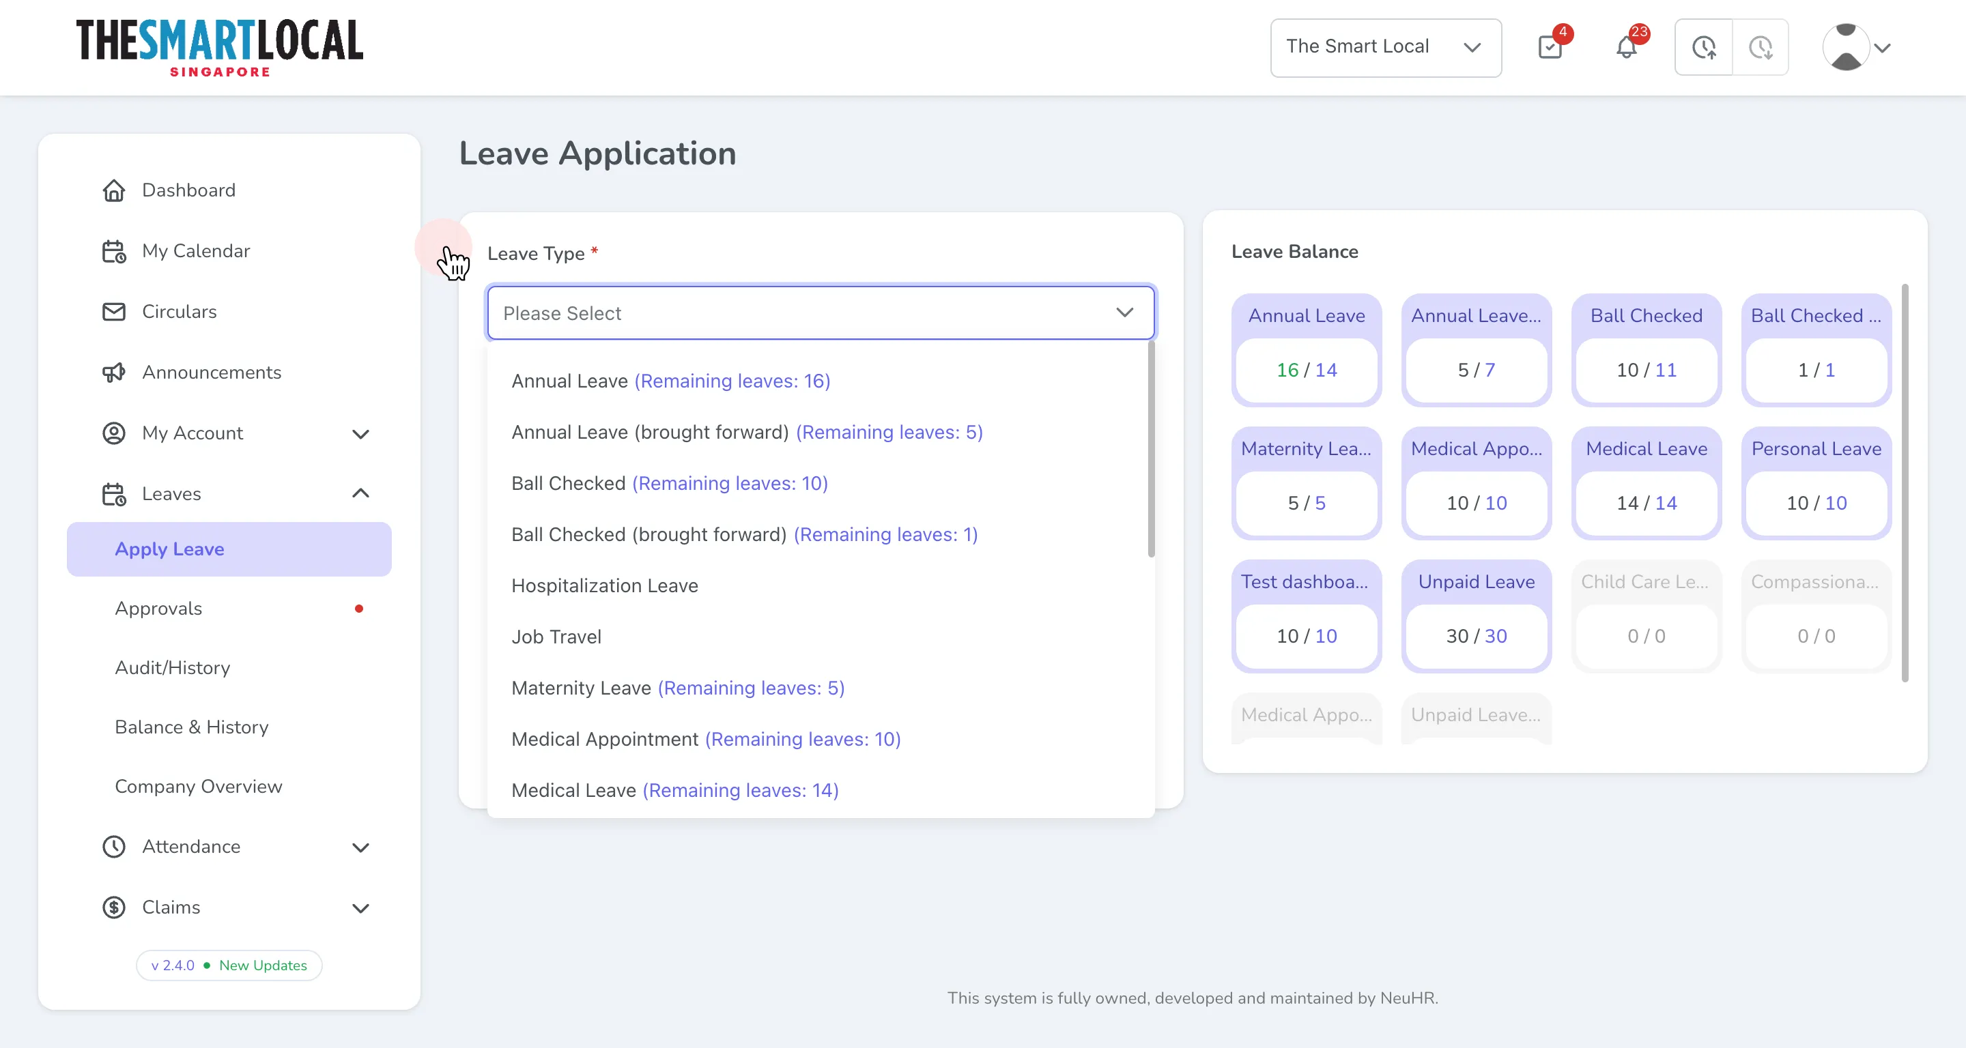Viewport: 1966px width, 1048px height.
Task: Click the Leave Application page heading
Action: tap(597, 154)
